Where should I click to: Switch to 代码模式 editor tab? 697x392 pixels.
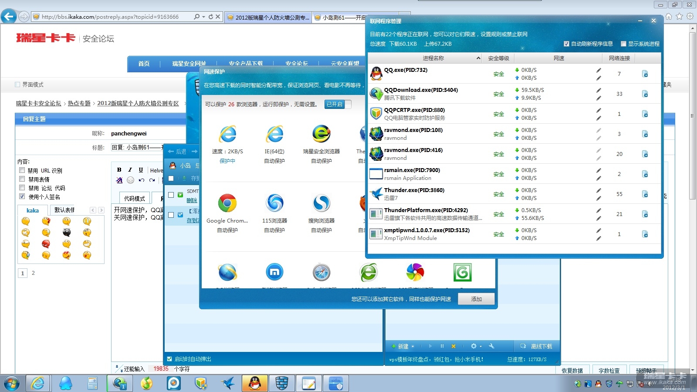click(x=134, y=198)
